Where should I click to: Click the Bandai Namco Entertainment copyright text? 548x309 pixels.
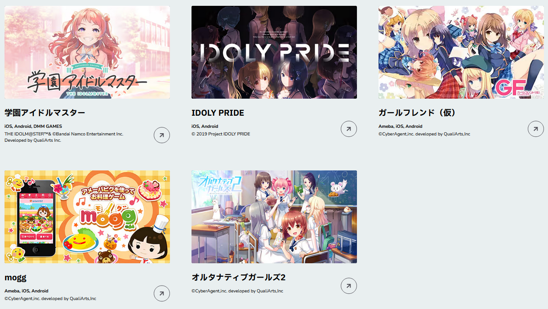click(x=64, y=134)
